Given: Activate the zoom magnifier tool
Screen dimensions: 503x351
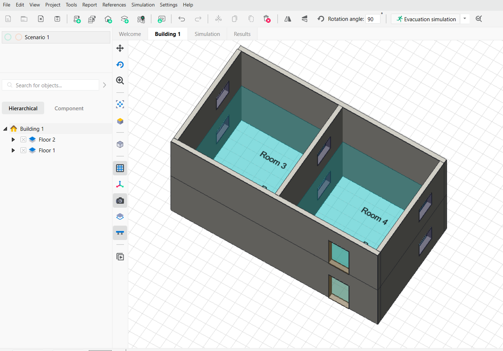Looking at the screenshot, I should pyautogui.click(x=120, y=80).
